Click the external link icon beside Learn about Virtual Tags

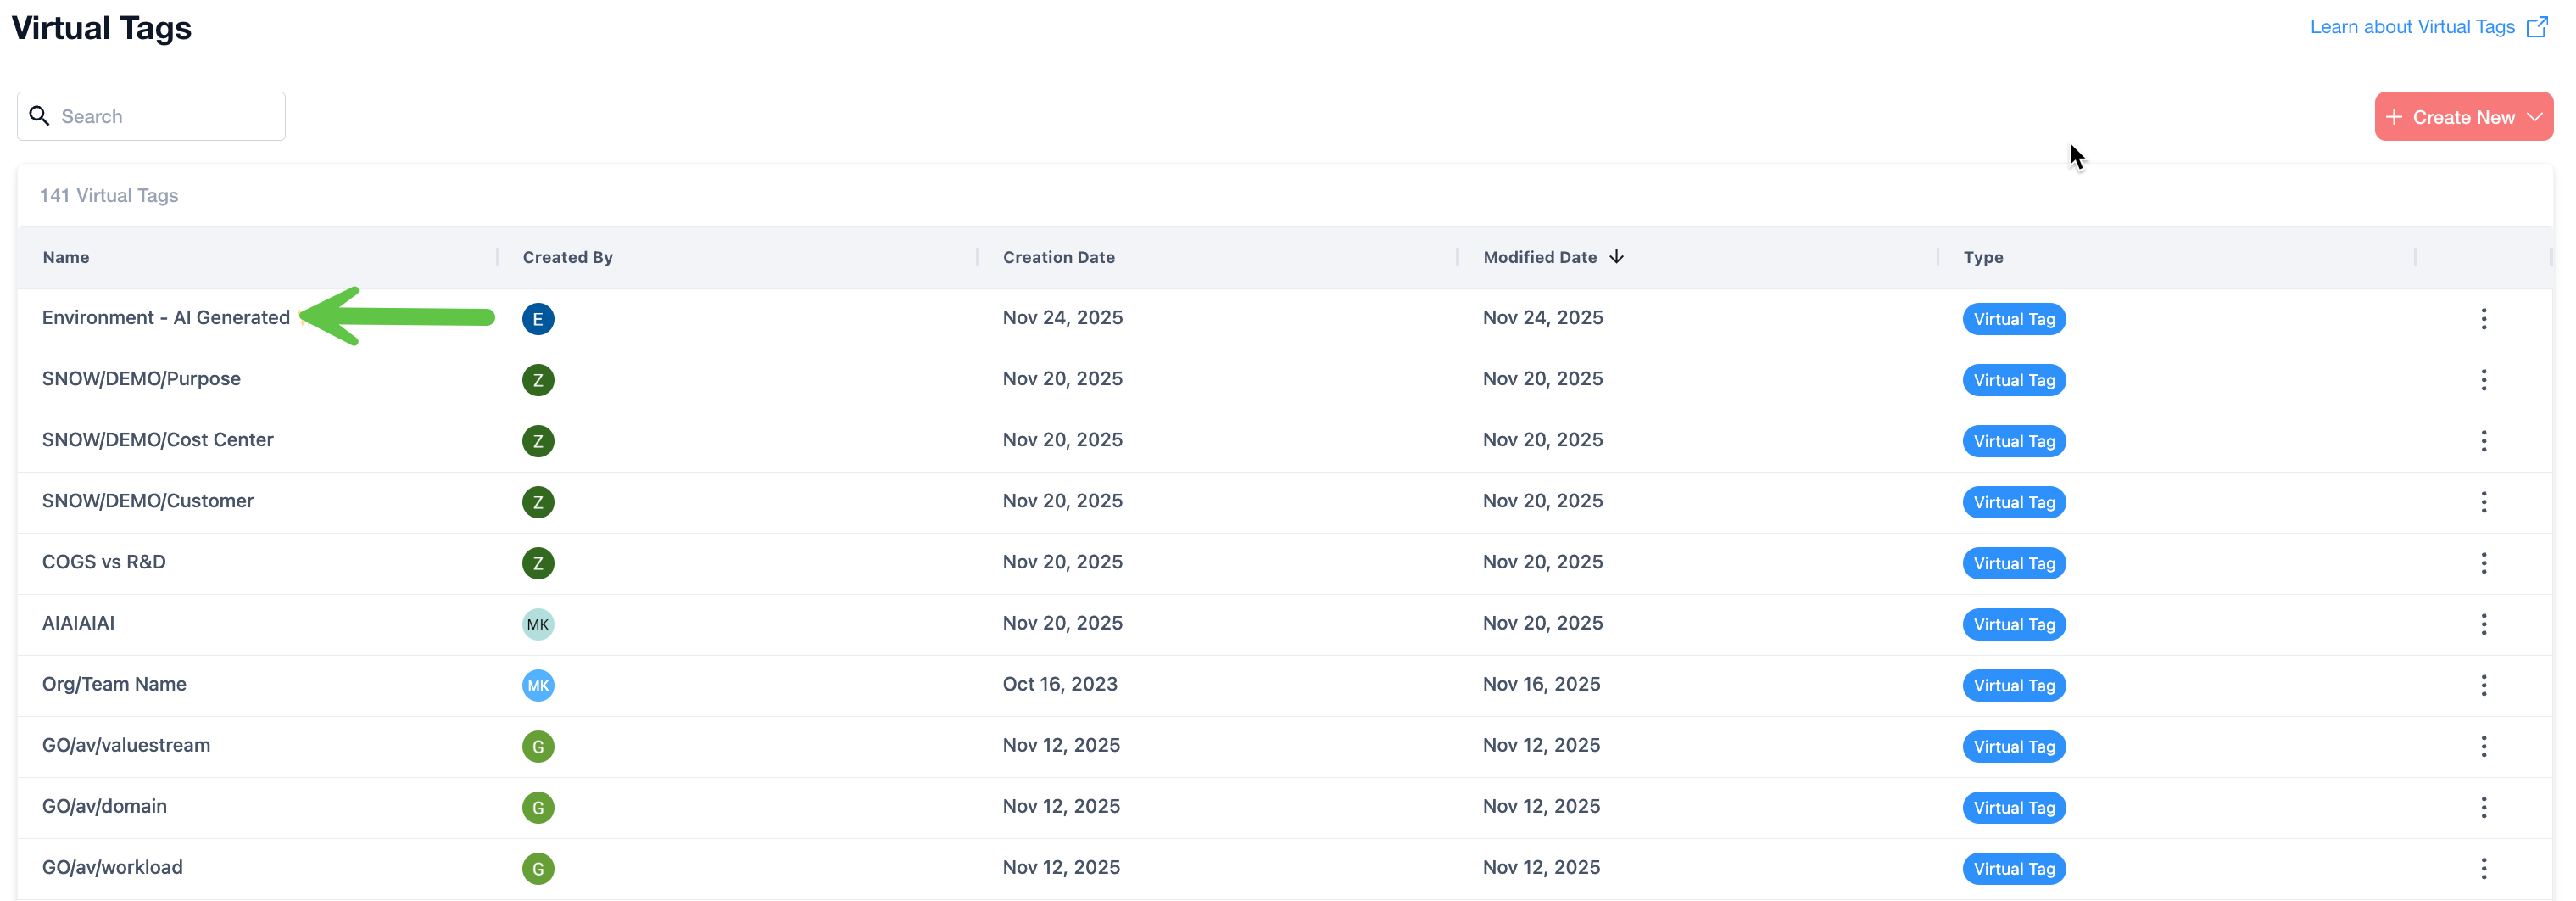pos(2537,27)
